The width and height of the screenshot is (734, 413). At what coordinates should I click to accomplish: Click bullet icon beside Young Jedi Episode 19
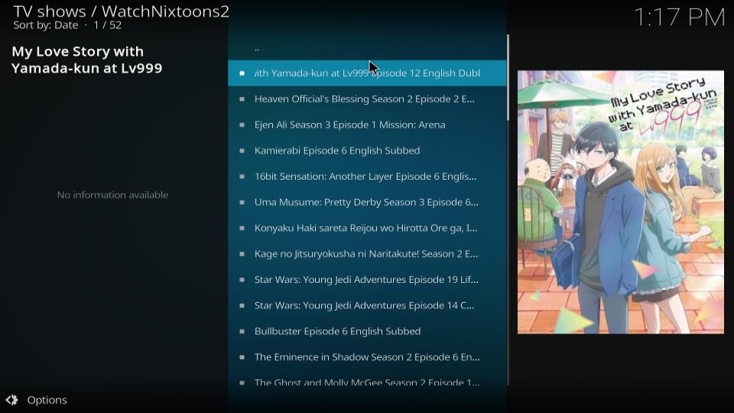242,279
